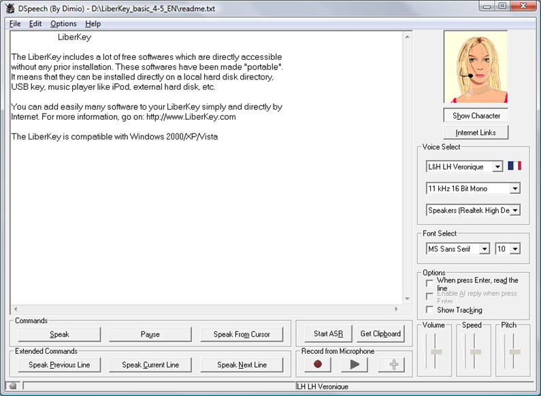Click the red record microphone button
This screenshot has height=396, width=541.
click(x=318, y=364)
